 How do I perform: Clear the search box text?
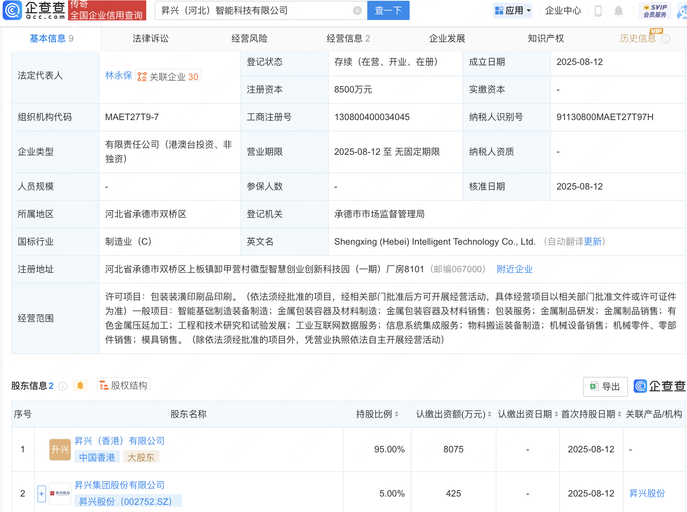(357, 11)
